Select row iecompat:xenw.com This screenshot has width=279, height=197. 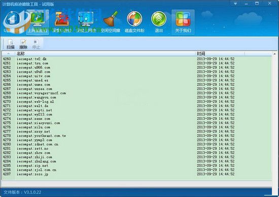(x=136, y=119)
